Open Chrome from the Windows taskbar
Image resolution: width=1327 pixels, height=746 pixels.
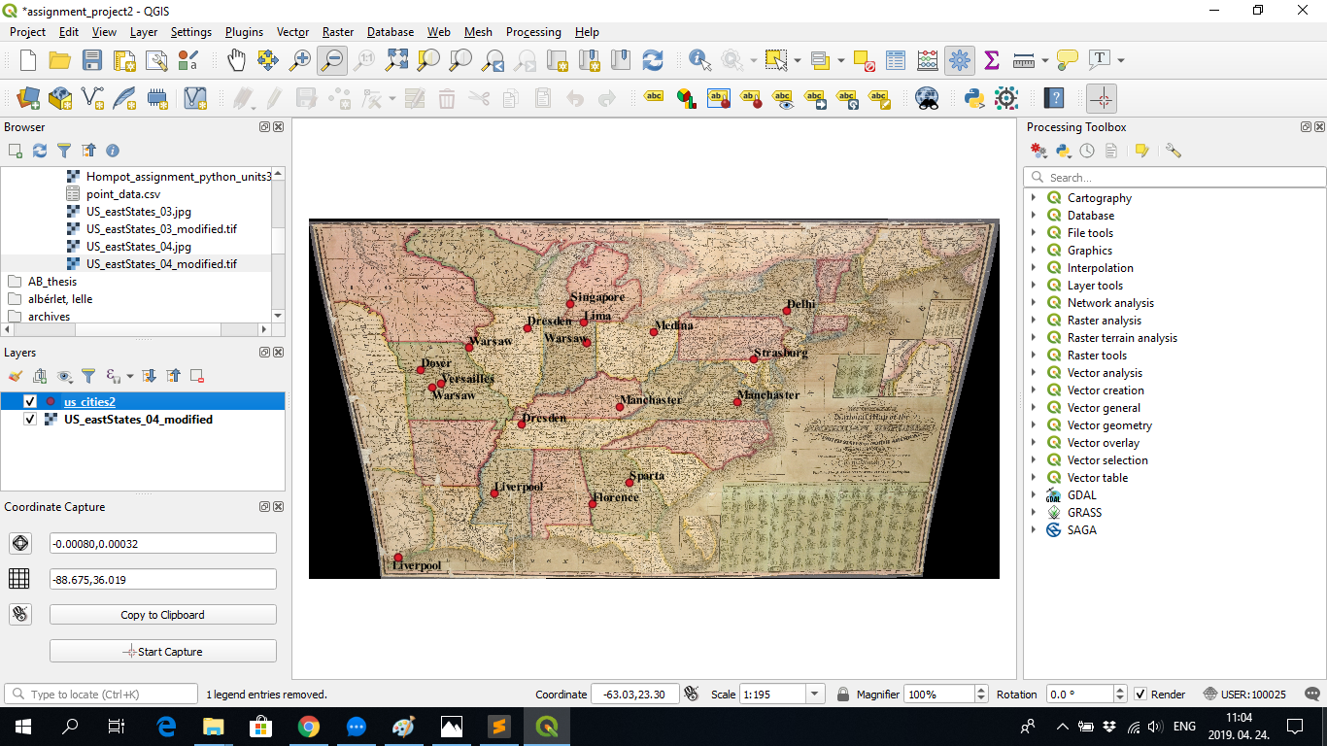coord(308,727)
